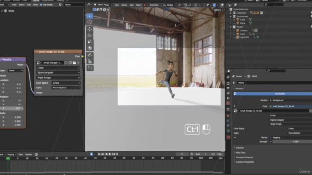Viewport: 312px width, 175px height.
Task: Click the Camera object icon in outliner
Action: coord(238,30)
